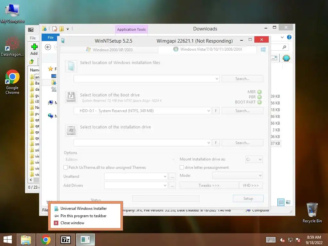Viewport: 328px width, 246px height.
Task: Open DataWagon desktop shortcut
Action: point(12,46)
